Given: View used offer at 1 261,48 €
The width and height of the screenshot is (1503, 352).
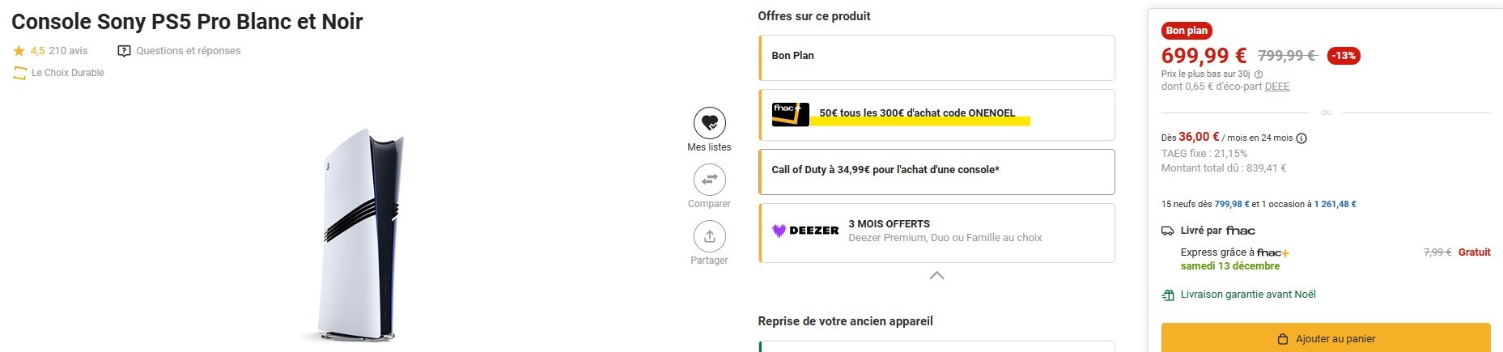Looking at the screenshot, I should [1335, 204].
